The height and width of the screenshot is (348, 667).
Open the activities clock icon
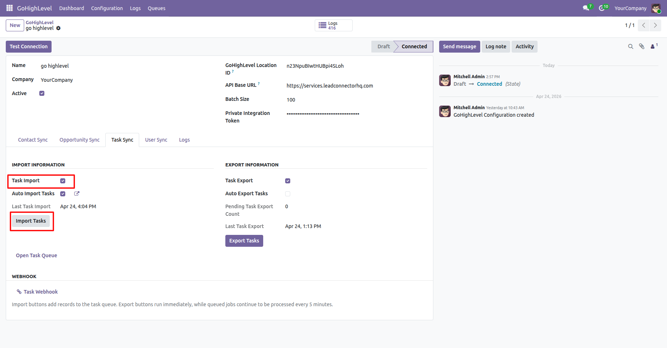(x=602, y=8)
